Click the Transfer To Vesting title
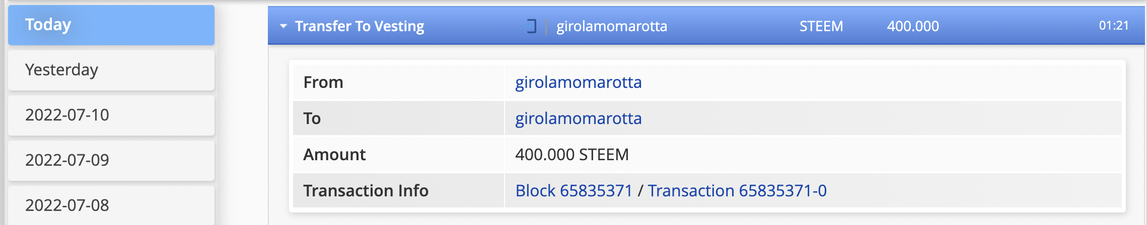The width and height of the screenshot is (1147, 225). 360,26
